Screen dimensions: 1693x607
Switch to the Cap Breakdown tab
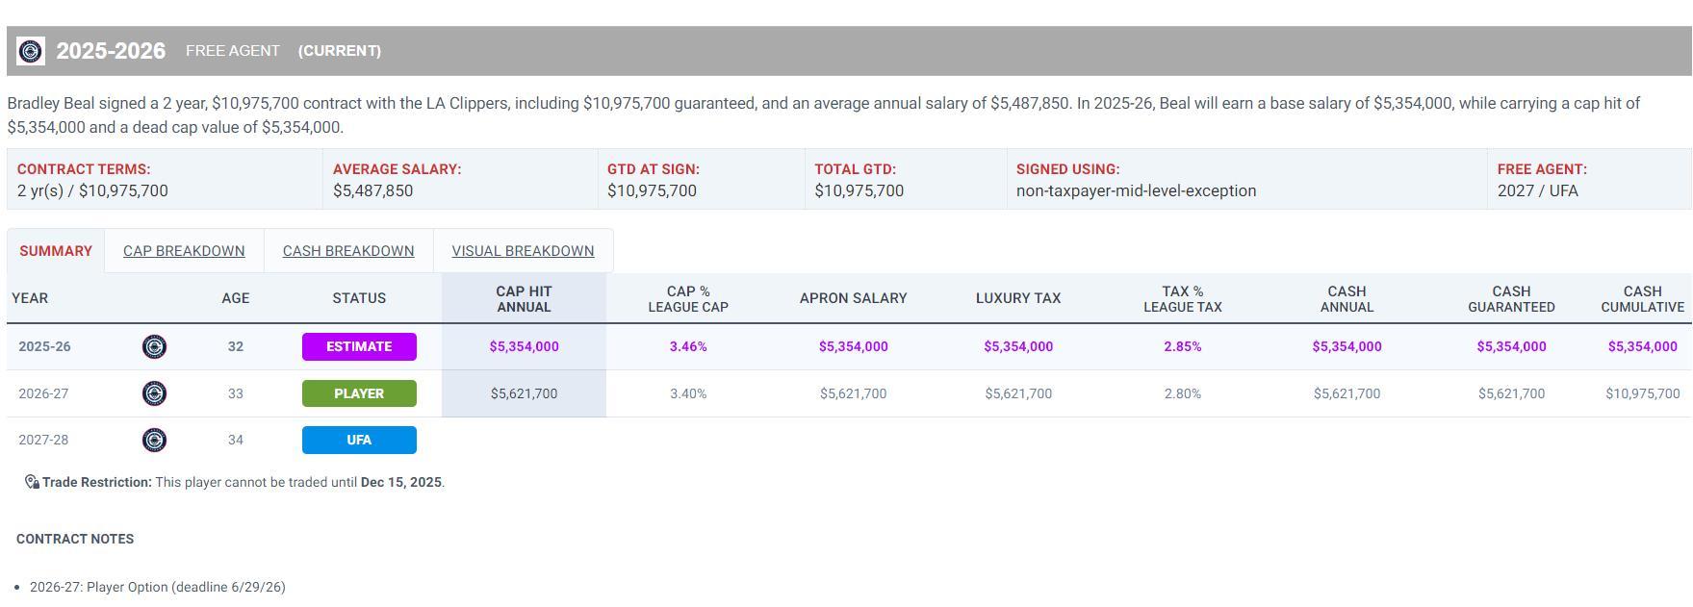click(184, 251)
